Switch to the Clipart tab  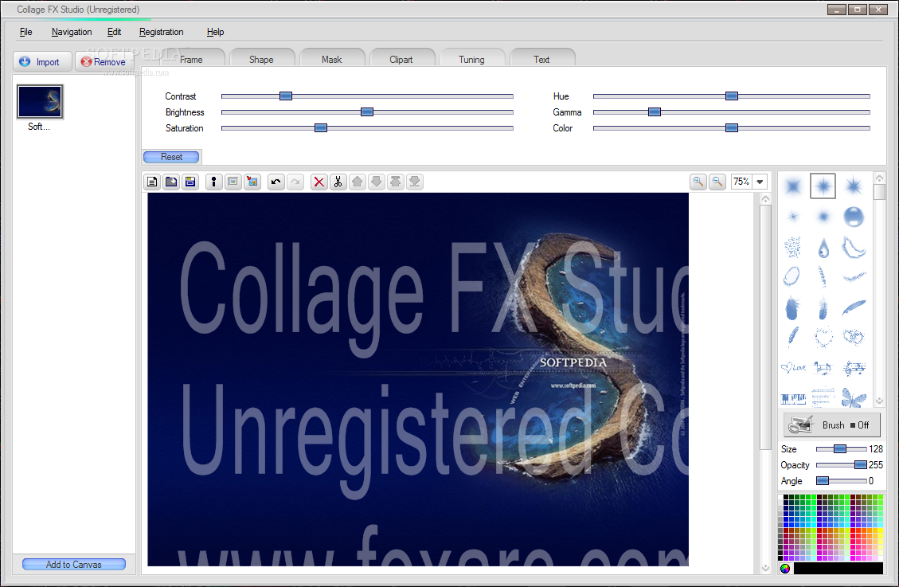pyautogui.click(x=401, y=59)
